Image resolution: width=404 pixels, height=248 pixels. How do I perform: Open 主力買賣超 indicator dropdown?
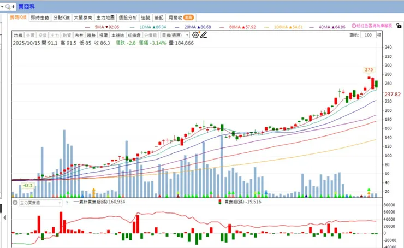(40, 203)
